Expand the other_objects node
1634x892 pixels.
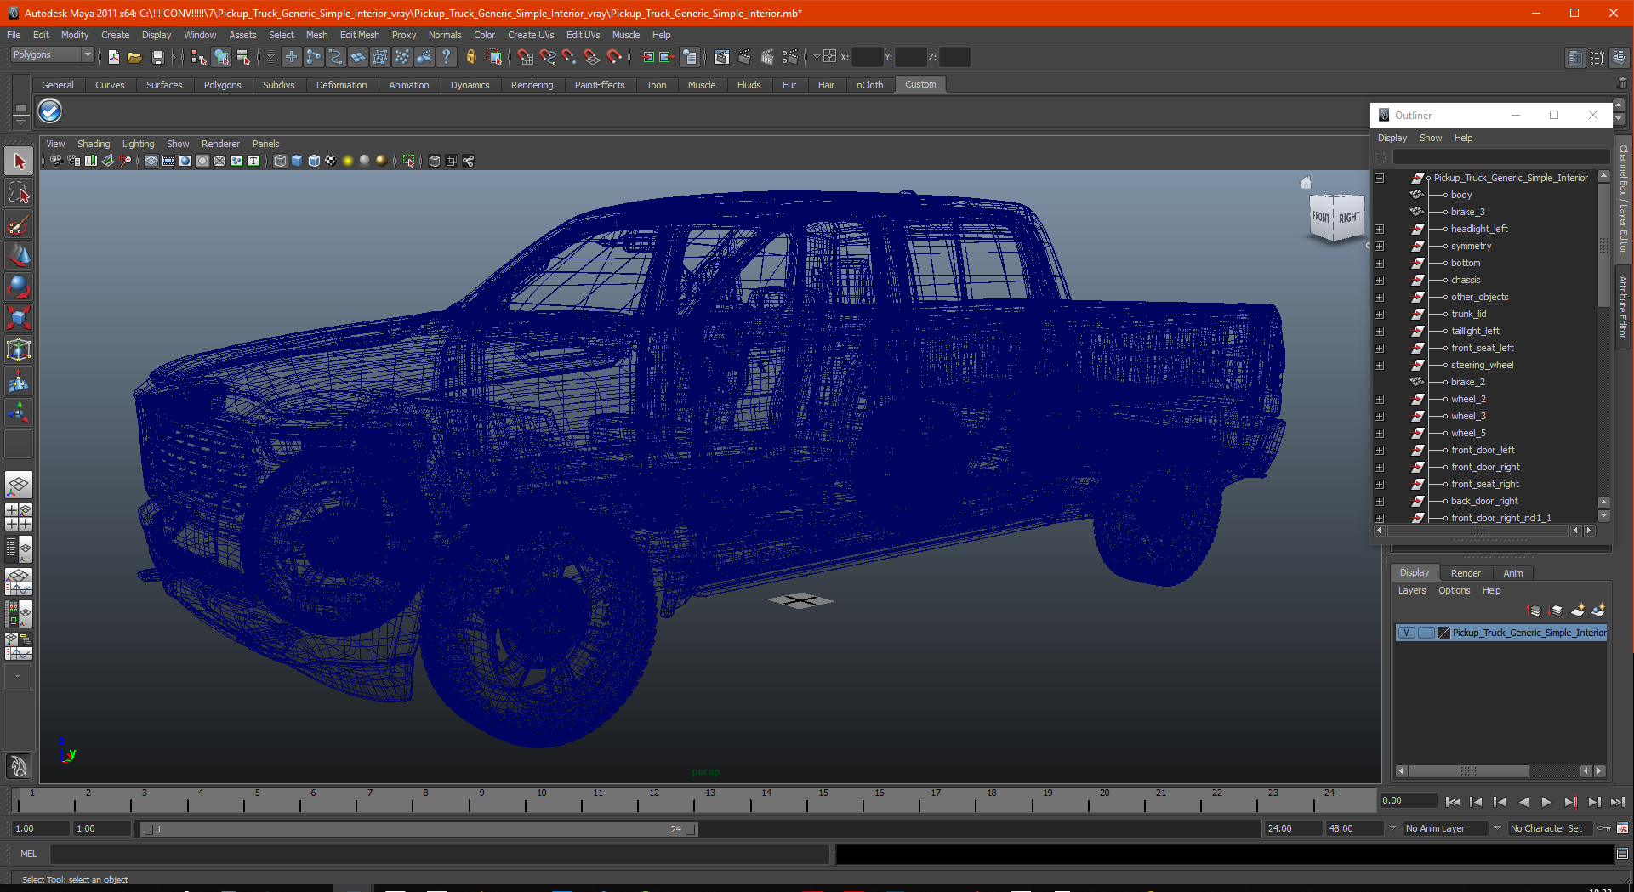pos(1379,297)
